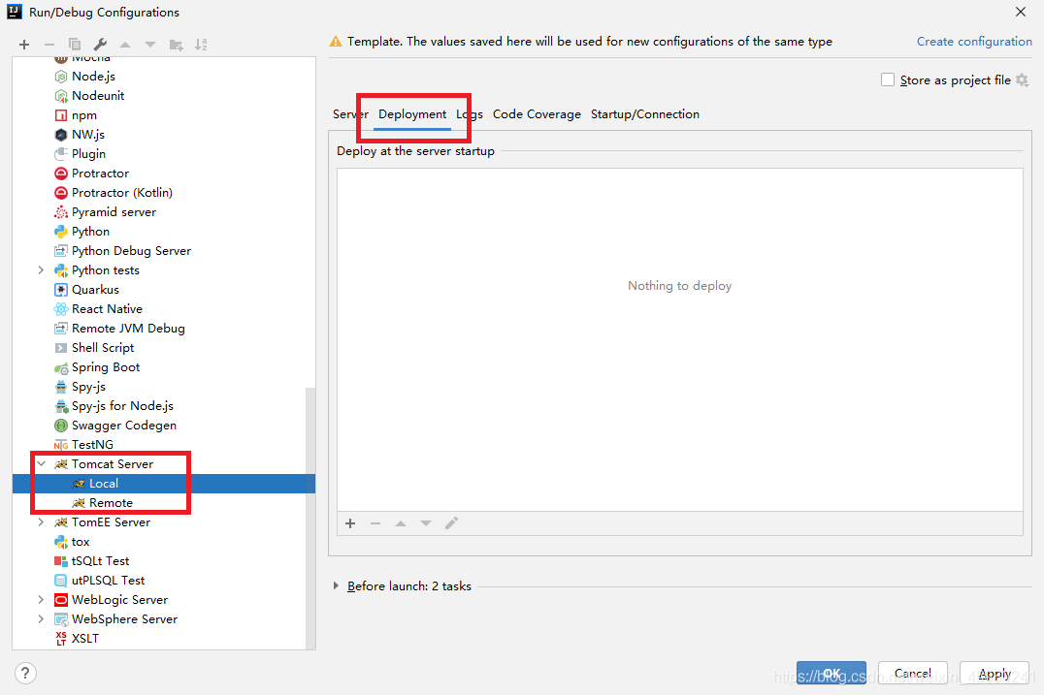Image resolution: width=1044 pixels, height=695 pixels.
Task: Select the Spy-js configuration
Action: (x=88, y=387)
